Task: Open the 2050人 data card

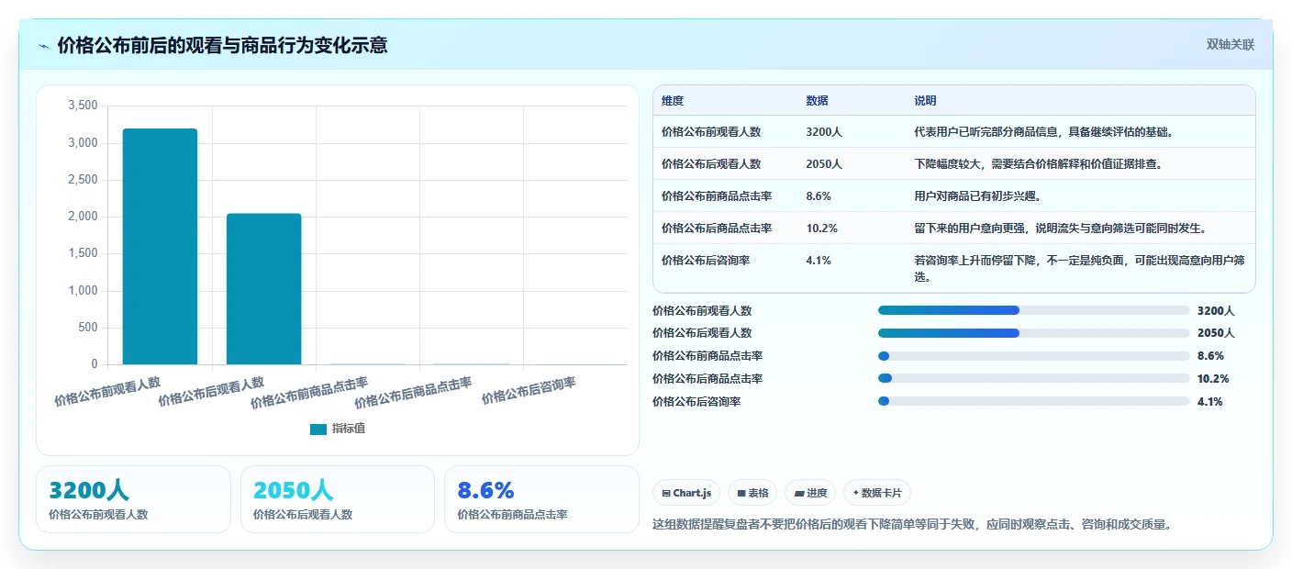Action: tap(338, 499)
